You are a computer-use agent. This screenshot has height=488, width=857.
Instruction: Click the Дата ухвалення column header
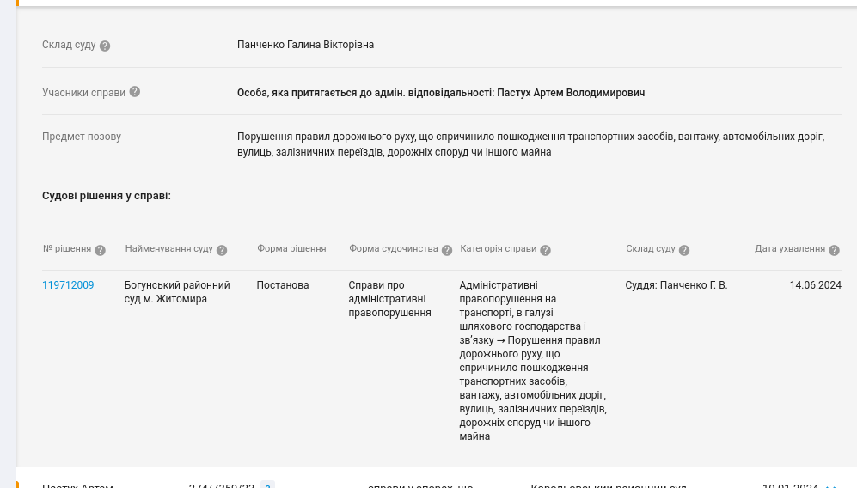click(789, 249)
